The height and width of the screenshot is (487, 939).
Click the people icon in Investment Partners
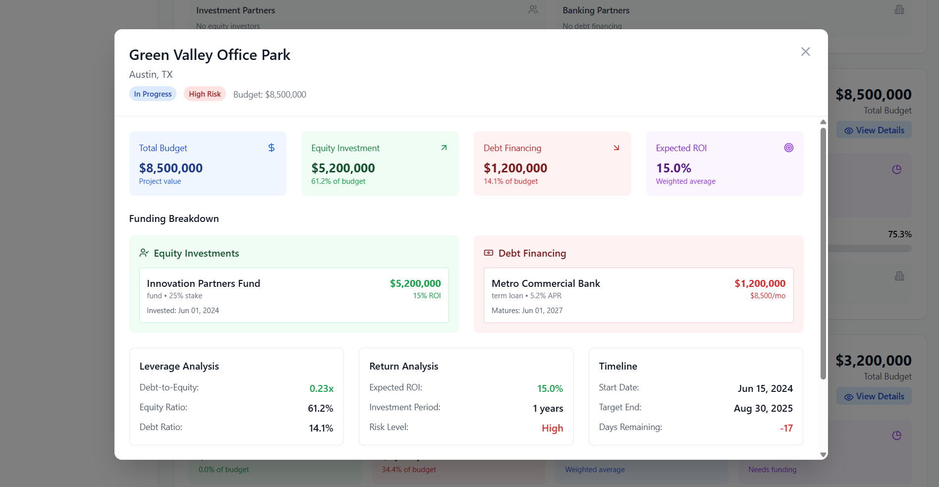(x=533, y=10)
